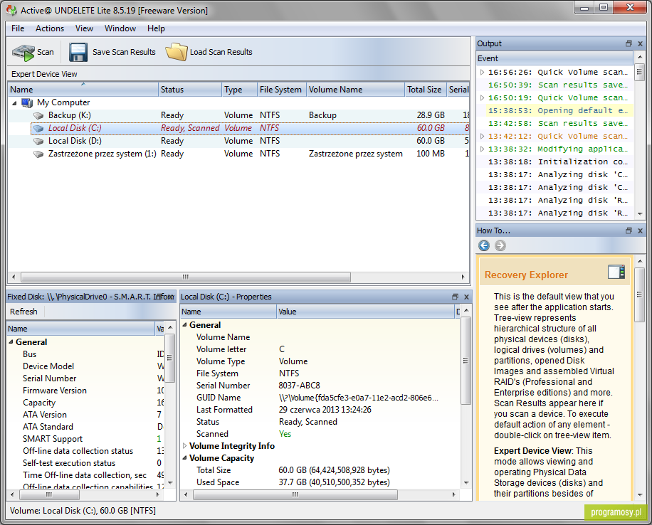The height and width of the screenshot is (525, 652).
Task: Click Save Scan Results label
Action: (124, 53)
